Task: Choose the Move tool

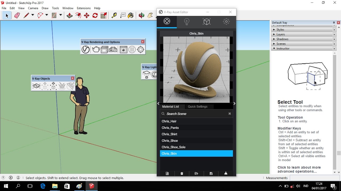Action: click(x=87, y=16)
